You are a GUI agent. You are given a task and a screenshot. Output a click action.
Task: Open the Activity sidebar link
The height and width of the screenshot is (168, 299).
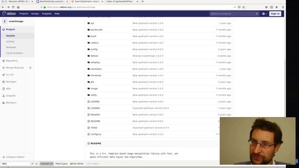(10, 42)
